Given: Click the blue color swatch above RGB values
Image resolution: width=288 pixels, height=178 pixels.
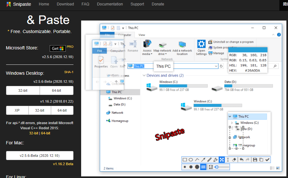Looking at the screenshot, I should click(248, 50).
